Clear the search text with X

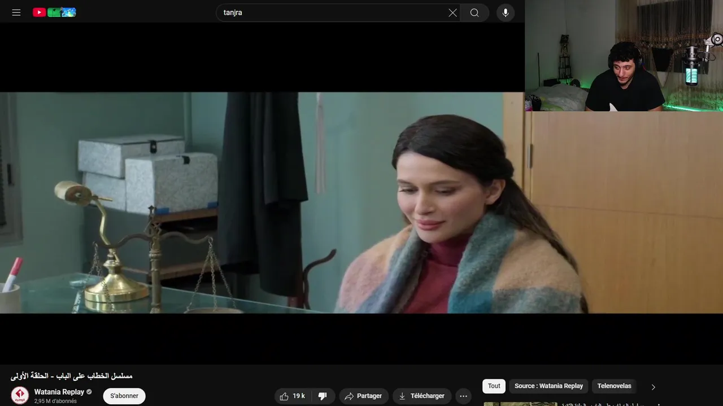coord(452,12)
